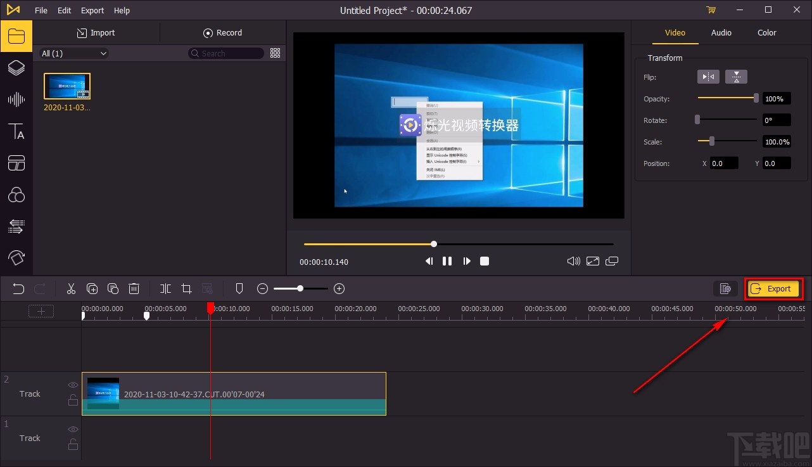Click the Import button

click(x=96, y=33)
